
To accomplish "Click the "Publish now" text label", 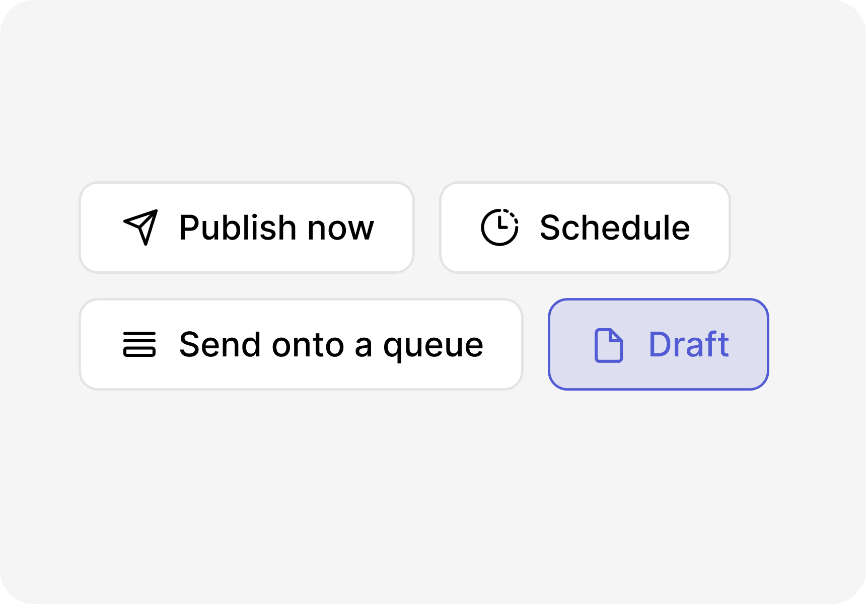I will point(276,228).
